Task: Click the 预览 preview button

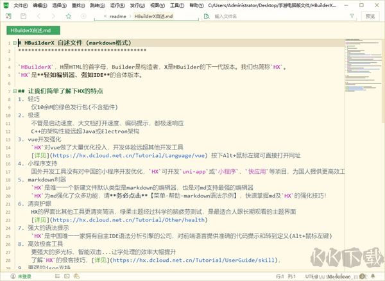Action: pyautogui.click(x=370, y=16)
